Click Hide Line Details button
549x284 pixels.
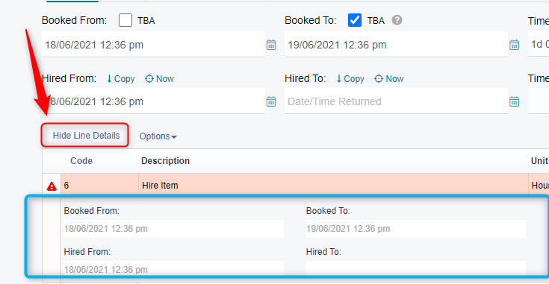[x=86, y=136]
